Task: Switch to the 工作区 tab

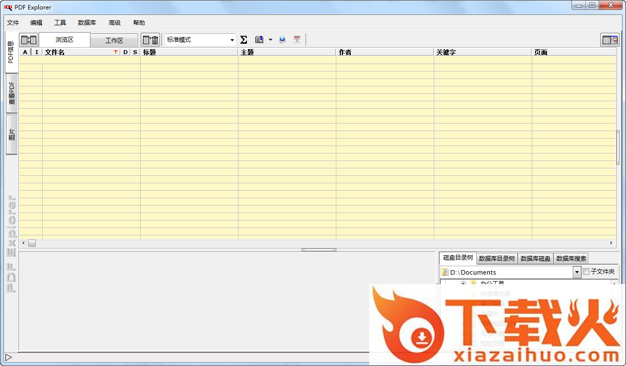Action: pos(114,40)
